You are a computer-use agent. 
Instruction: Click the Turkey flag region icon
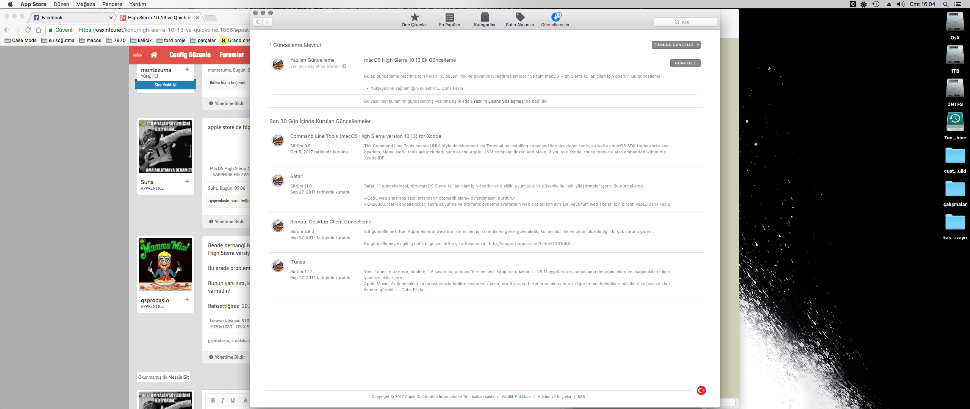pos(701,390)
